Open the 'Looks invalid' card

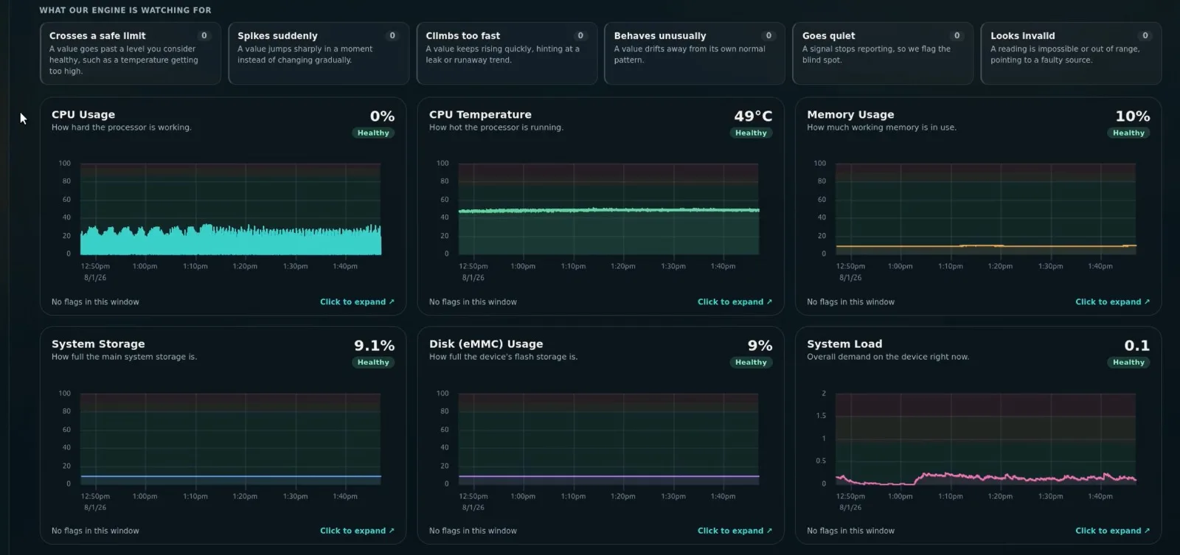1071,54
